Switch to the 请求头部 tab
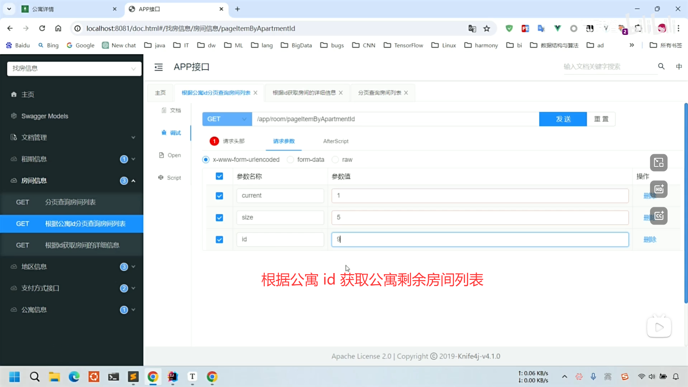 233,141
